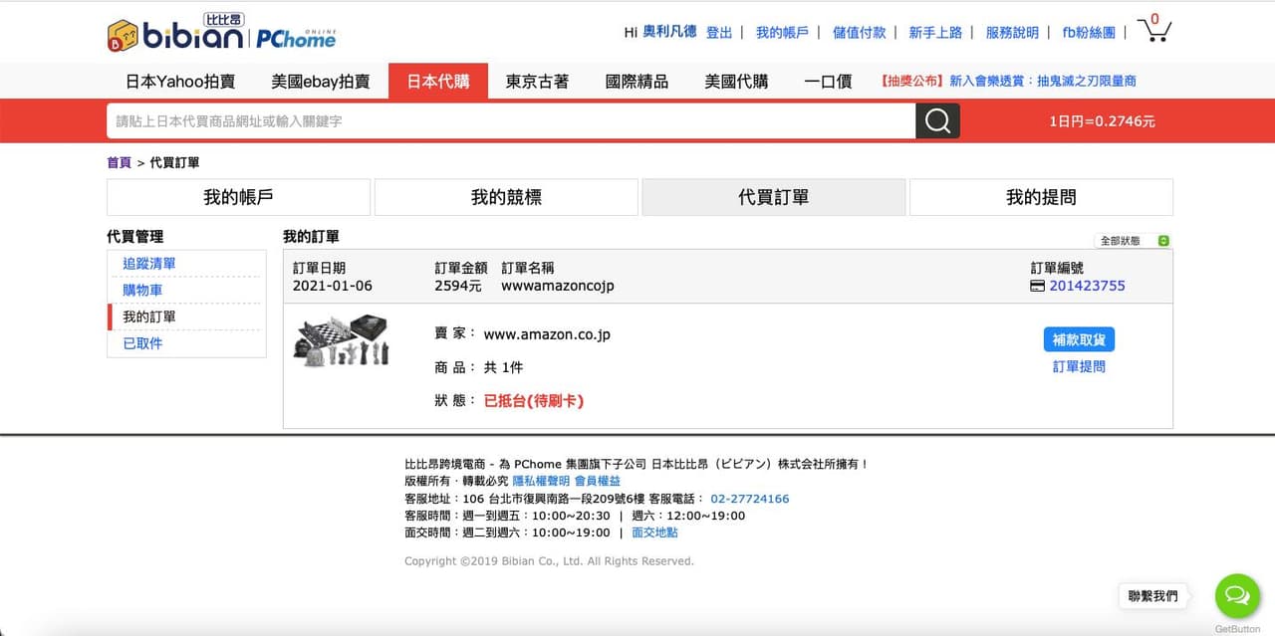Click the order date 2021-01-06
This screenshot has height=636, width=1275.
333,286
